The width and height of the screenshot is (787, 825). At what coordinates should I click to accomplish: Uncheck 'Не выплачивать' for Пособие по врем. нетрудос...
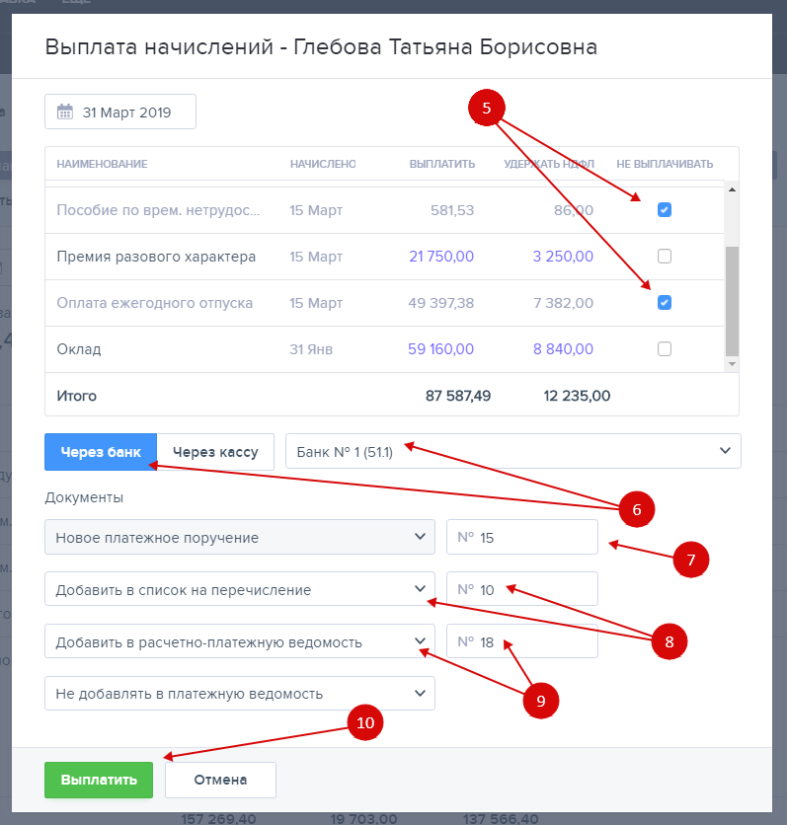pos(665,210)
